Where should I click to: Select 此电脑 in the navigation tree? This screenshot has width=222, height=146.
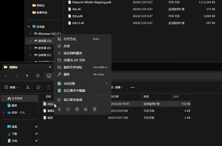[39, 27]
